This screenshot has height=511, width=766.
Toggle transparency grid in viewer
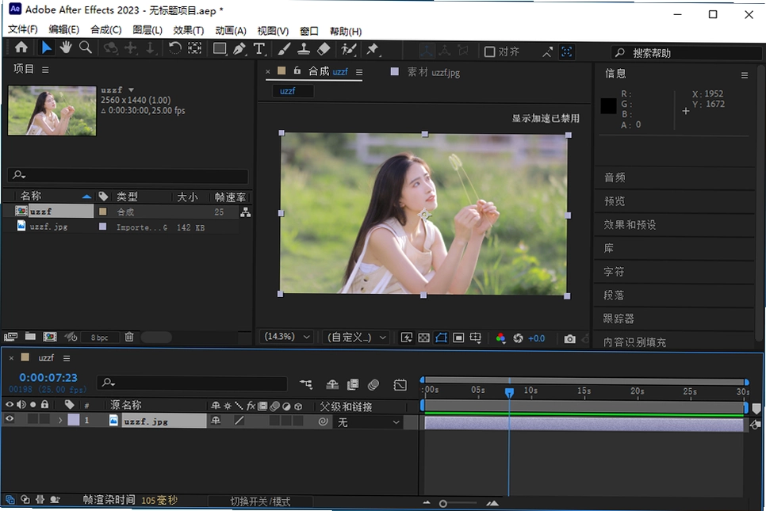tap(424, 337)
